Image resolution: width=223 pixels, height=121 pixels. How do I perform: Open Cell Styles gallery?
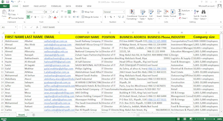(151, 15)
